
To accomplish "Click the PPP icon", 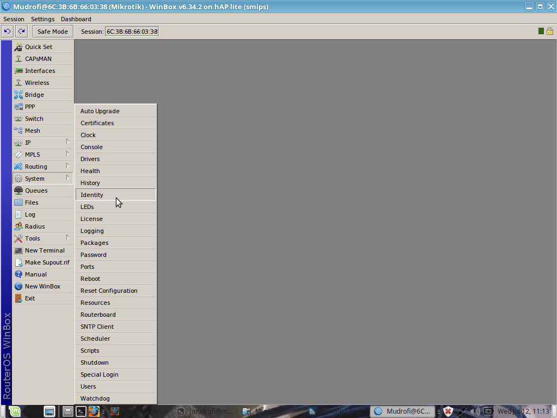I will pyautogui.click(x=18, y=107).
